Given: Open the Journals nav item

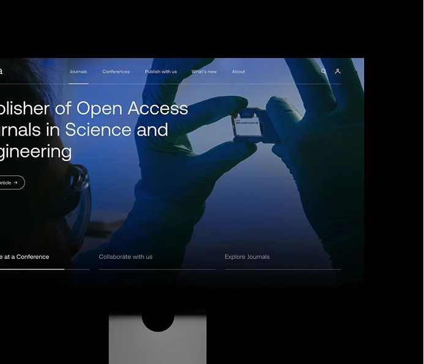Looking at the screenshot, I should (x=78, y=72).
